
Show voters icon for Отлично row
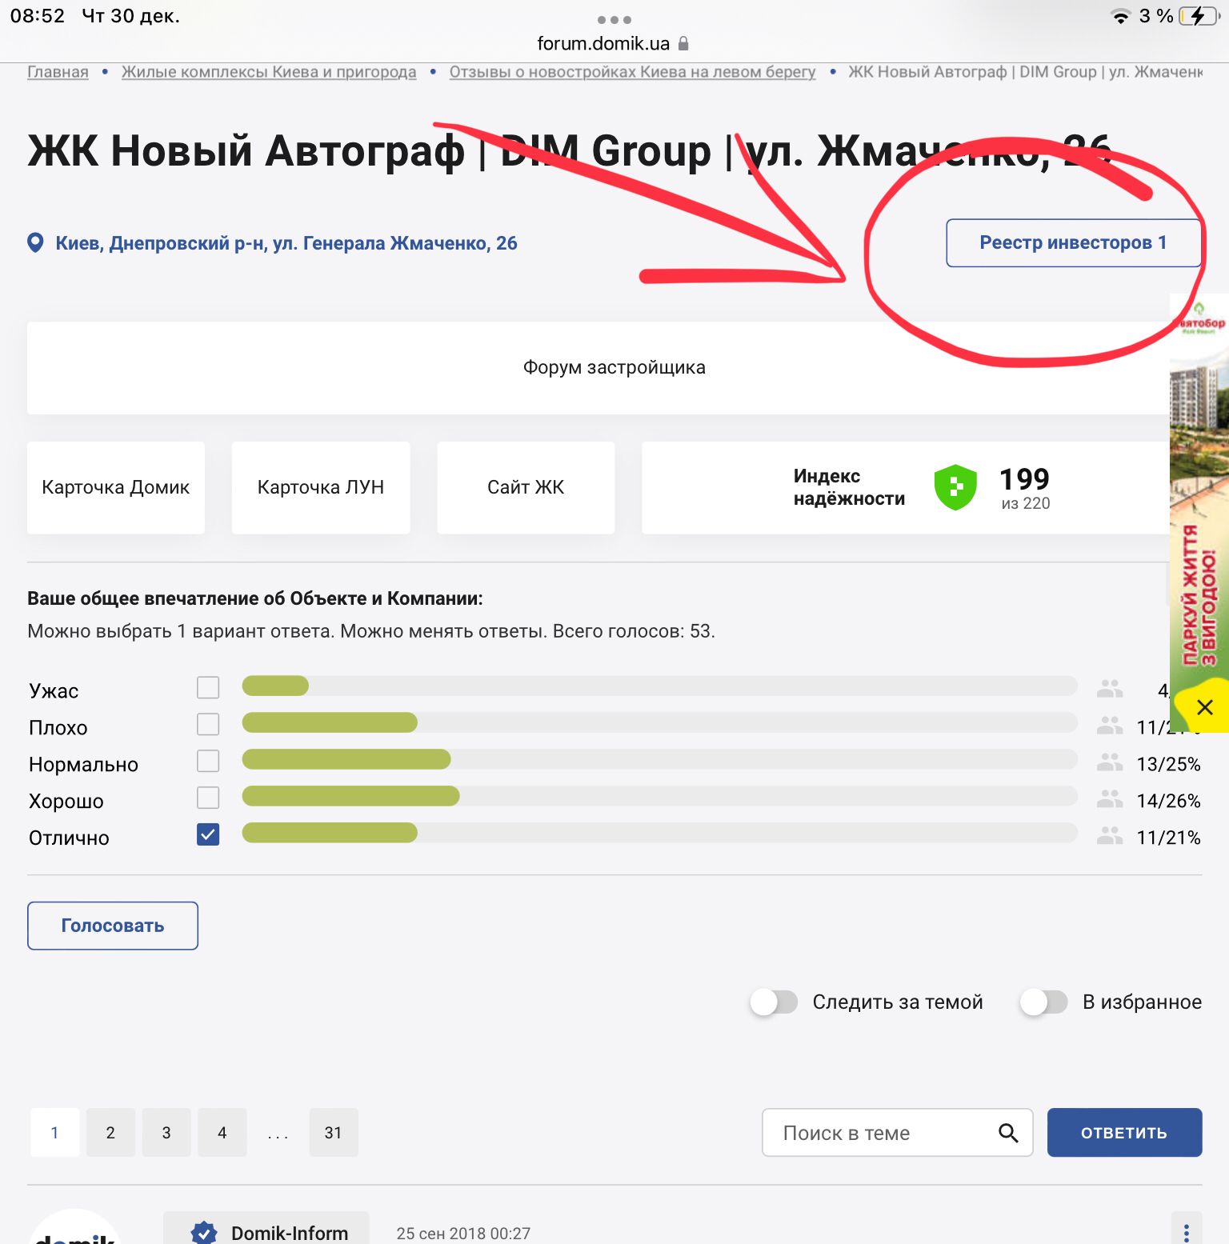[x=1110, y=835]
